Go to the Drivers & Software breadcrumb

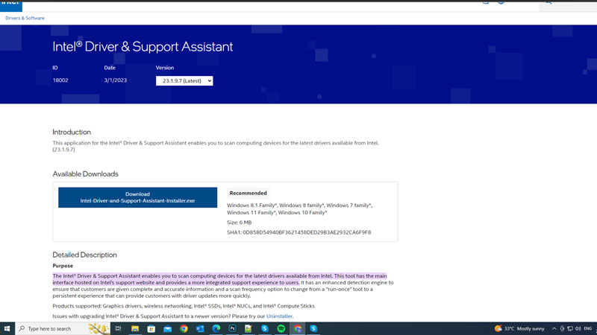point(25,18)
